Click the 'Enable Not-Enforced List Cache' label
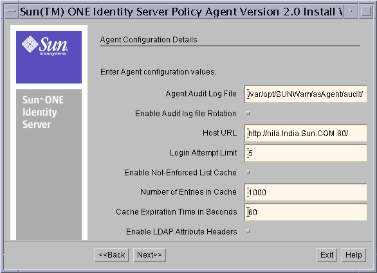This screenshot has width=377, height=273. click(x=180, y=172)
